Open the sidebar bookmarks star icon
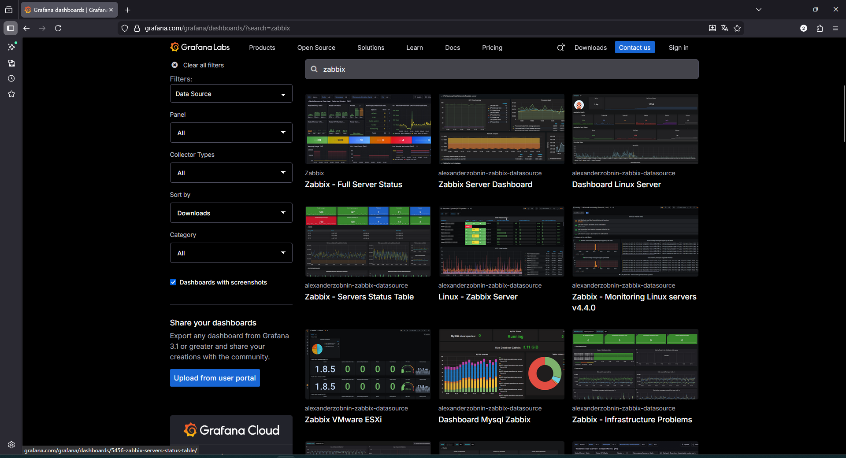Viewport: 846px width, 458px height. [x=11, y=94]
